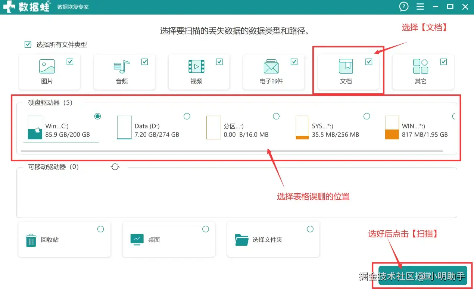Click the 0.00 B/16.0 MB text

click(246, 134)
